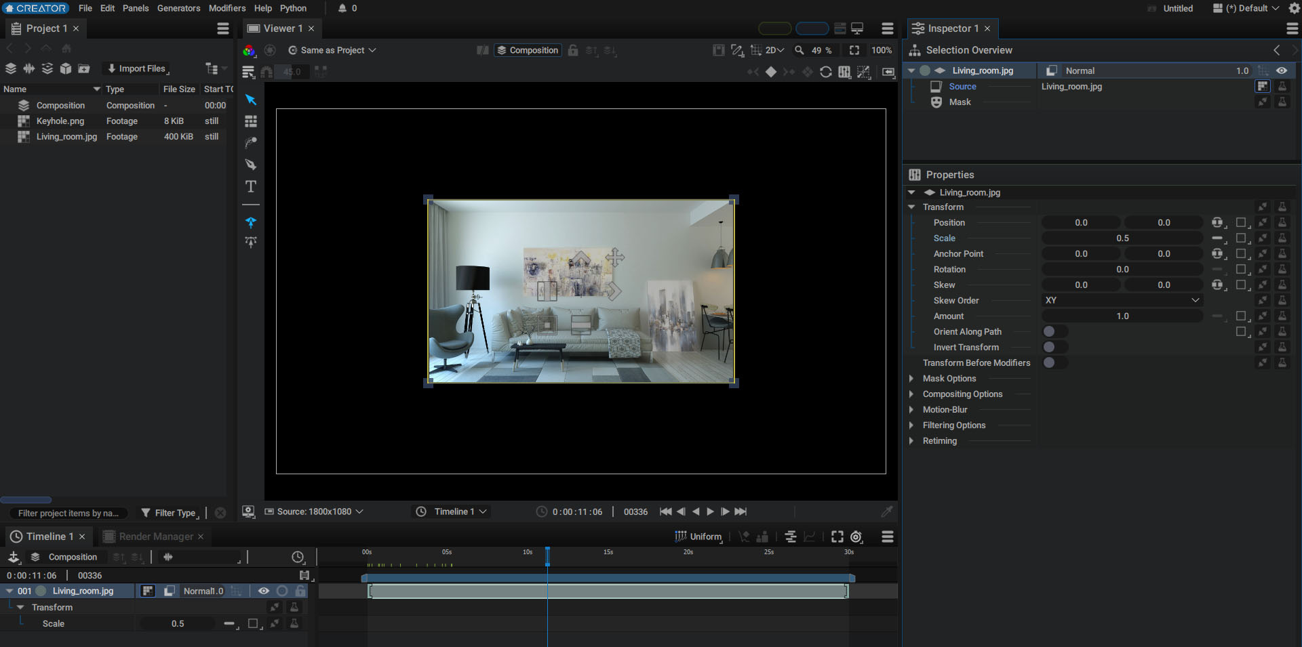Viewport: 1302px width, 647px height.
Task: Open the Source: 1800x1080 dropdown
Action: pyautogui.click(x=314, y=512)
